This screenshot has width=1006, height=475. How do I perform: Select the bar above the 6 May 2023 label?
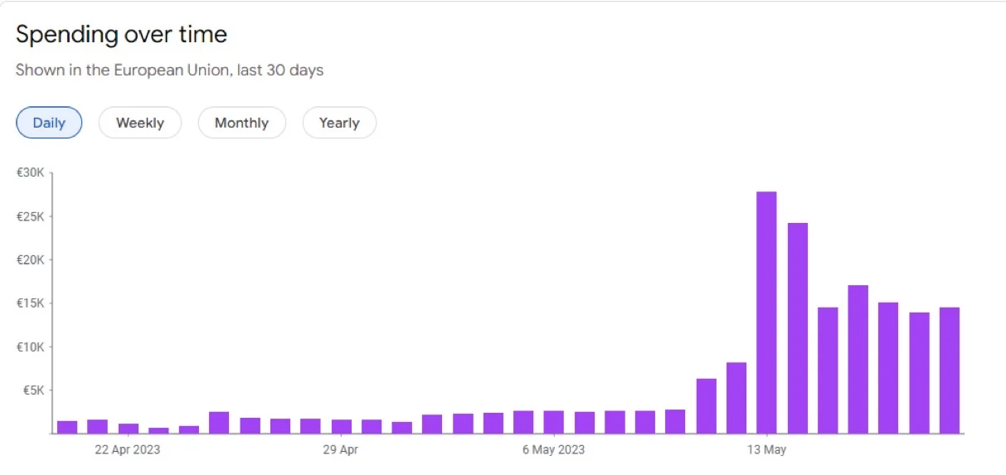(x=554, y=422)
